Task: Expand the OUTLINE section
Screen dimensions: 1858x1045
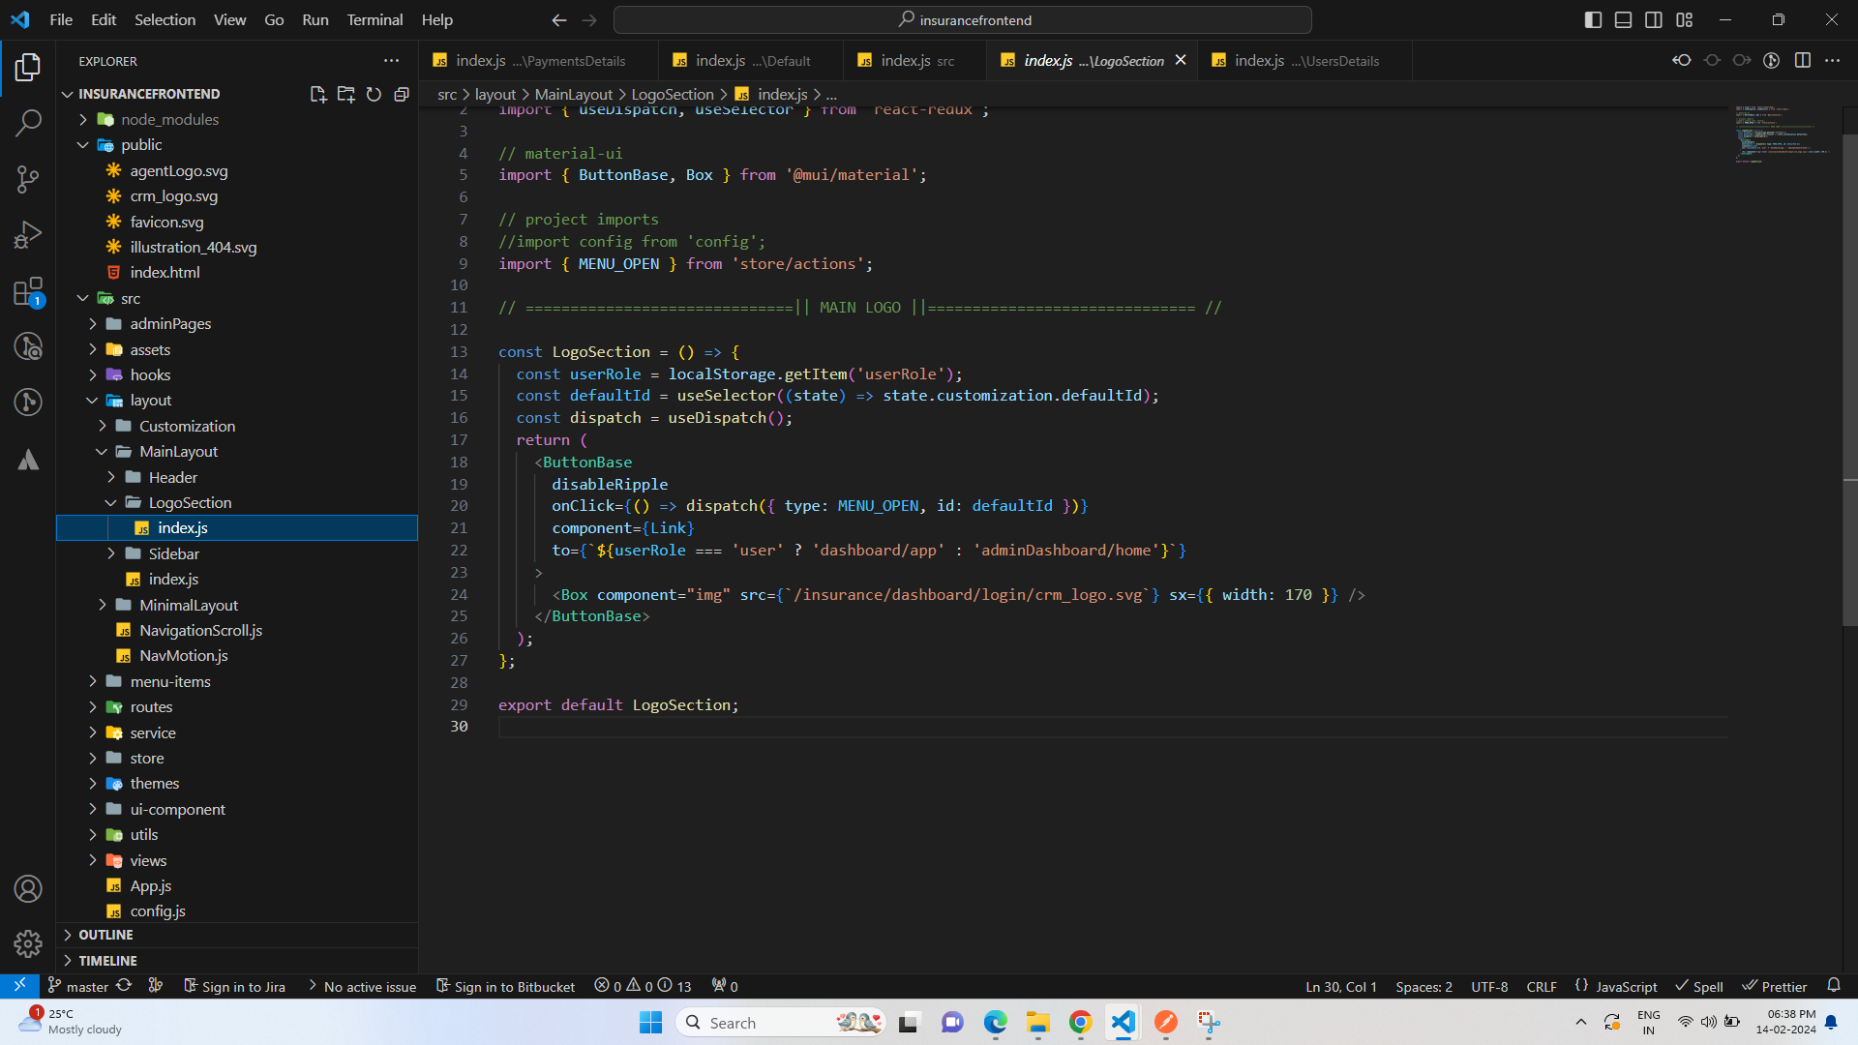Action: (x=105, y=935)
